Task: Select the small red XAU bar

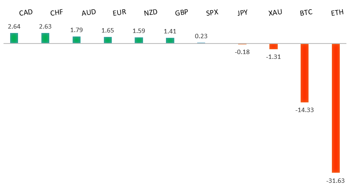Action: pyautogui.click(x=273, y=46)
